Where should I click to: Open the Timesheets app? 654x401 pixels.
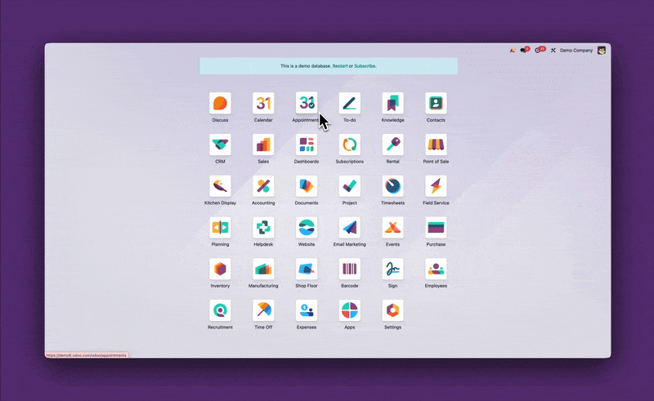click(392, 186)
